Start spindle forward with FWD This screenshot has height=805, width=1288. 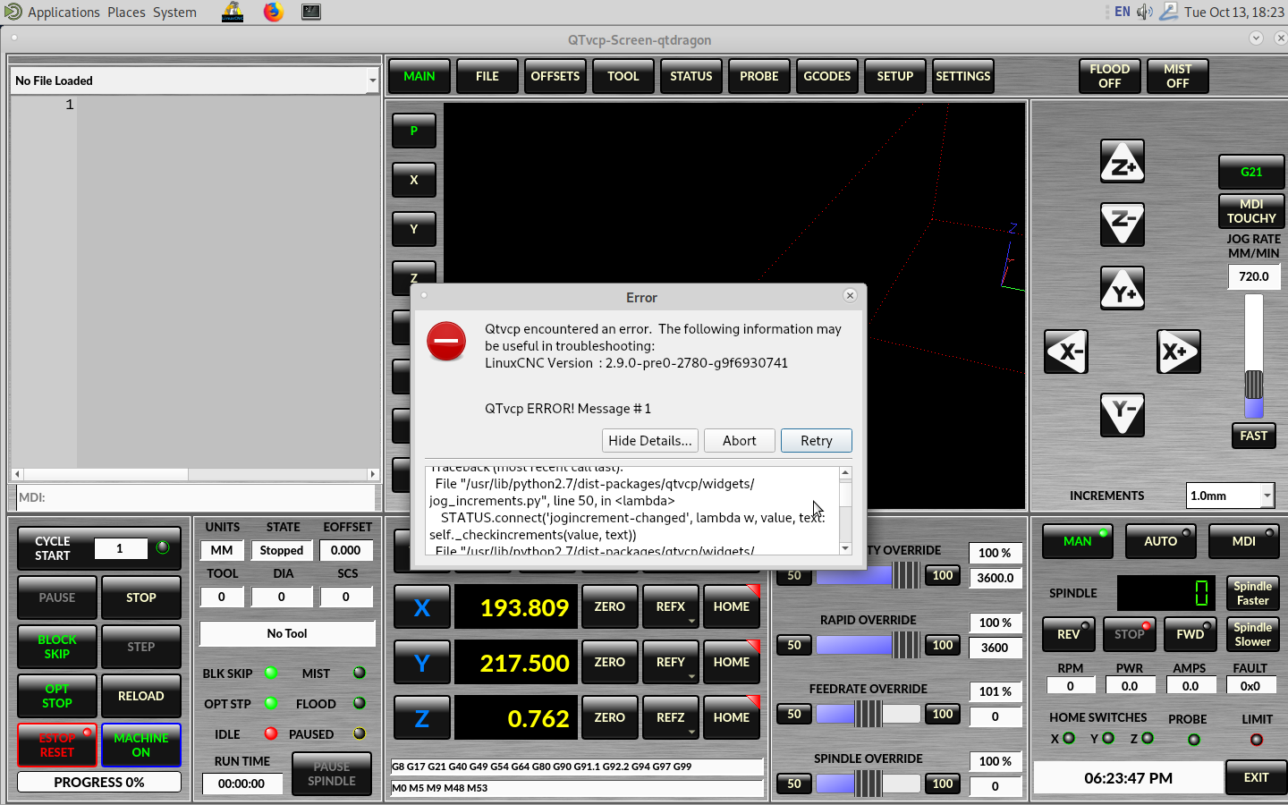[1190, 634]
